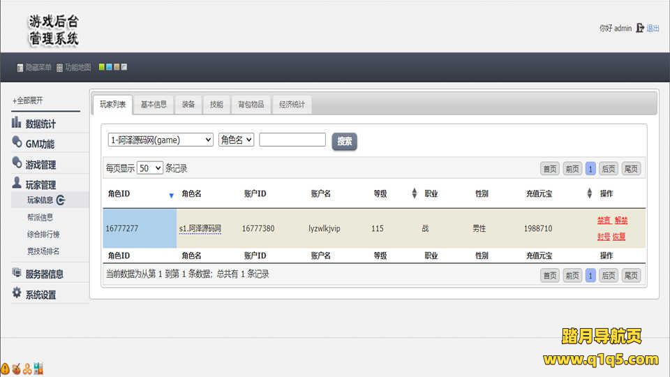Expand all menus with +全部展开
The image size is (670, 377).
pyautogui.click(x=28, y=101)
